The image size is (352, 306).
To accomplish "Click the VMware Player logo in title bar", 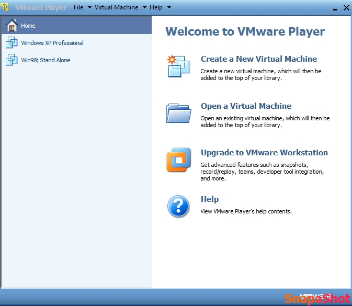I will [5, 7].
